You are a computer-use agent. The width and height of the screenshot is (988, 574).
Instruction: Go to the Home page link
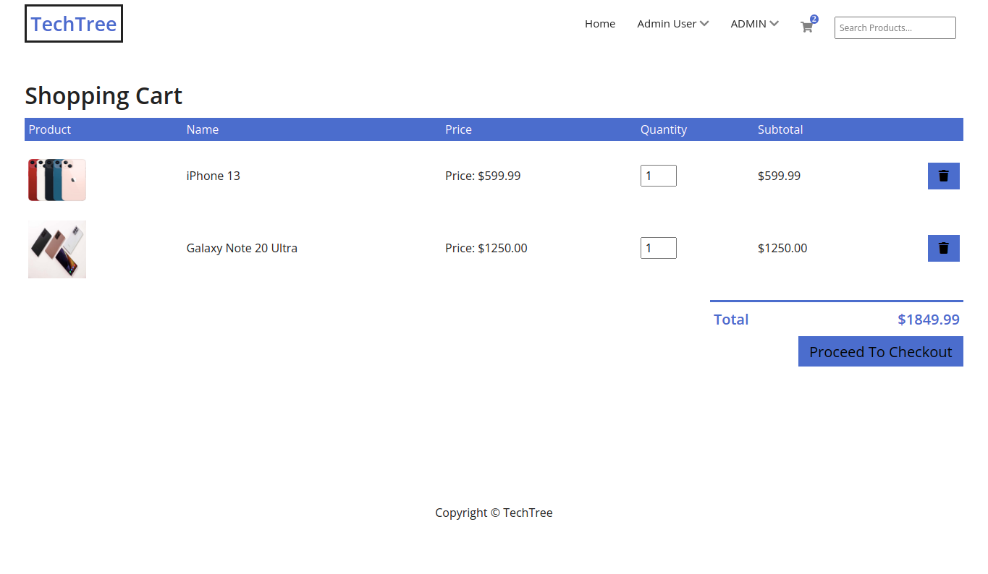(600, 24)
